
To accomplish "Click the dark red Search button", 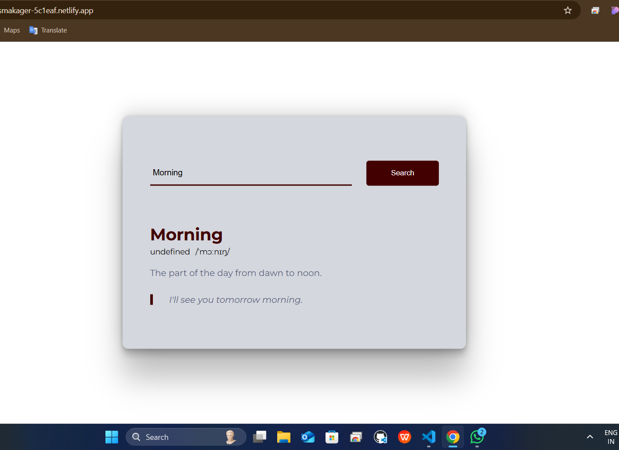I will click(402, 173).
